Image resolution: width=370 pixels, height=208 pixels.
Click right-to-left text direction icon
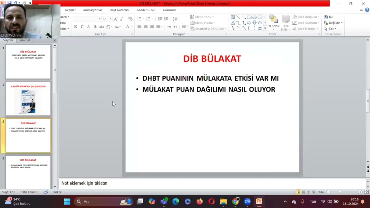(x=175, y=27)
